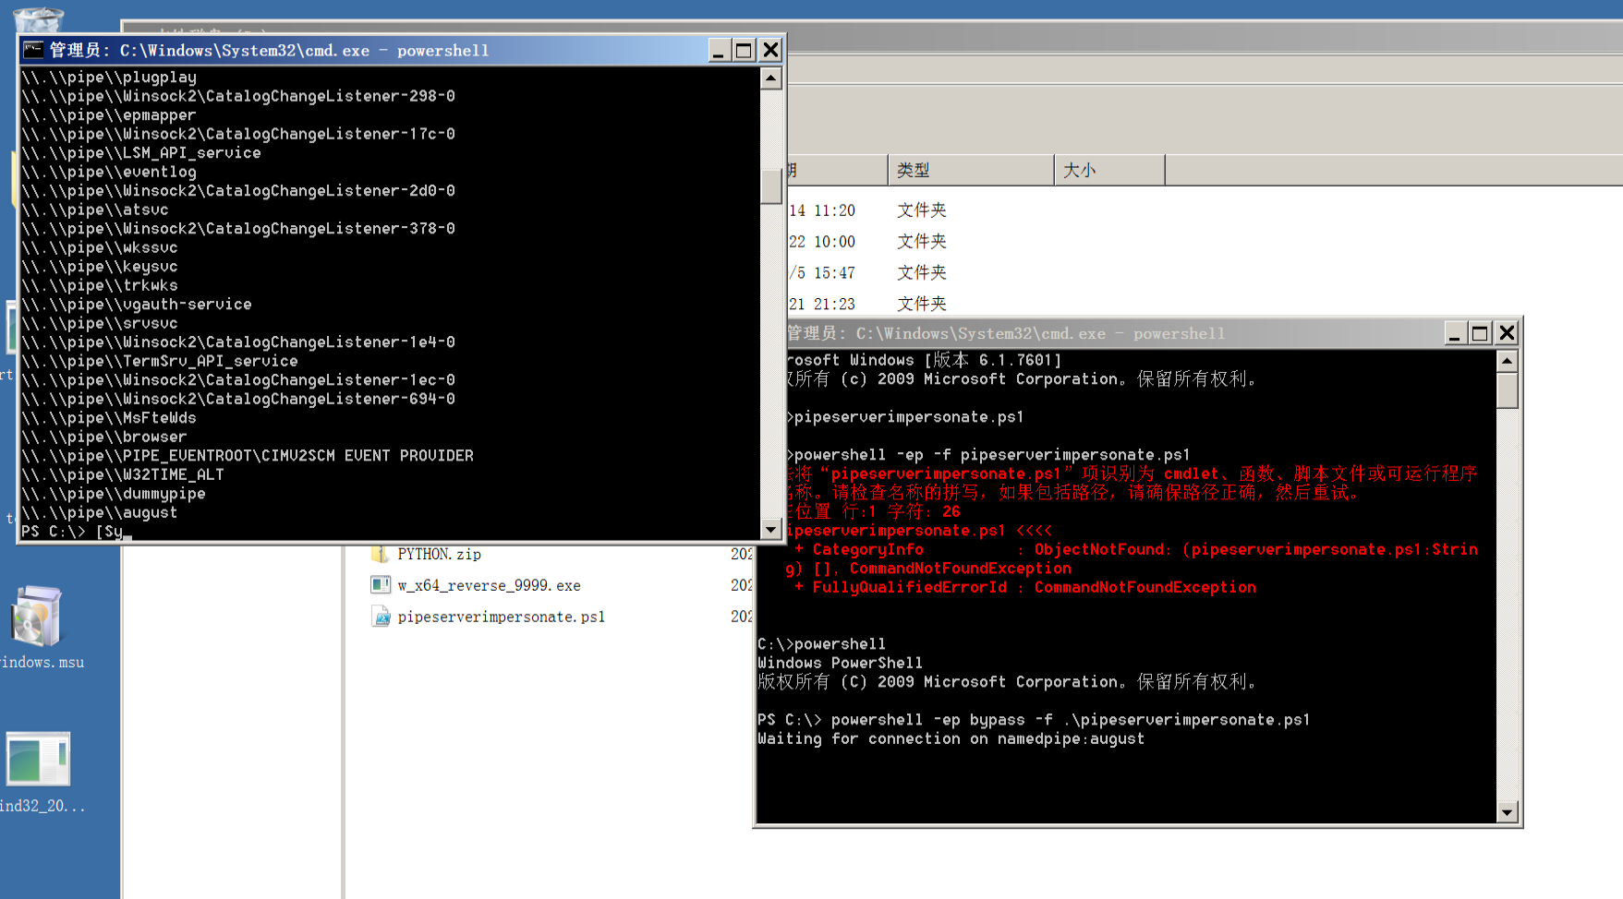Click the \\.\pipe\browser line
The height and width of the screenshot is (899, 1623).
[x=103, y=437]
